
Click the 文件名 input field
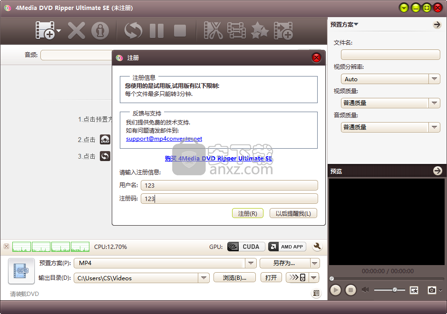[x=390, y=55]
